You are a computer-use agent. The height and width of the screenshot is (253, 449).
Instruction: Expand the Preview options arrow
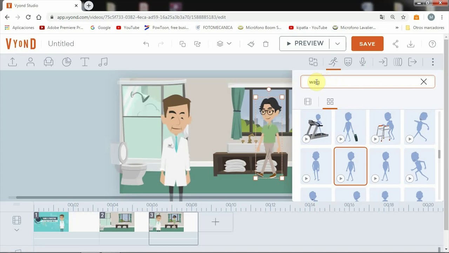click(337, 44)
